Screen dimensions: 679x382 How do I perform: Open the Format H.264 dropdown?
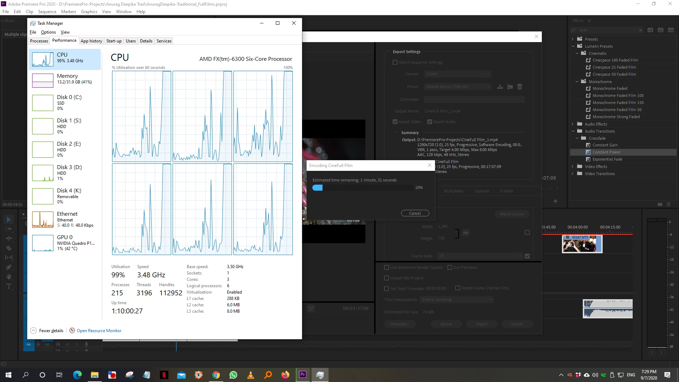click(458, 74)
